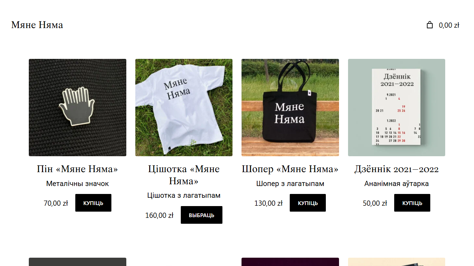
Task: Open the cream-colored product thumbnail at bottom
Action: 397,262
